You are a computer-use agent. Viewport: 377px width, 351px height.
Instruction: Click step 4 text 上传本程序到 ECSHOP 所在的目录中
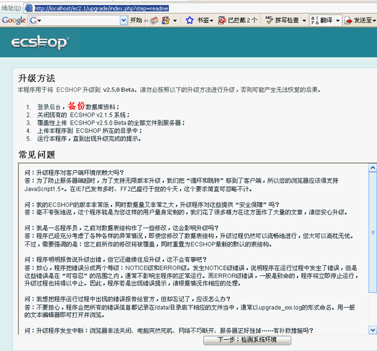click(x=89, y=131)
